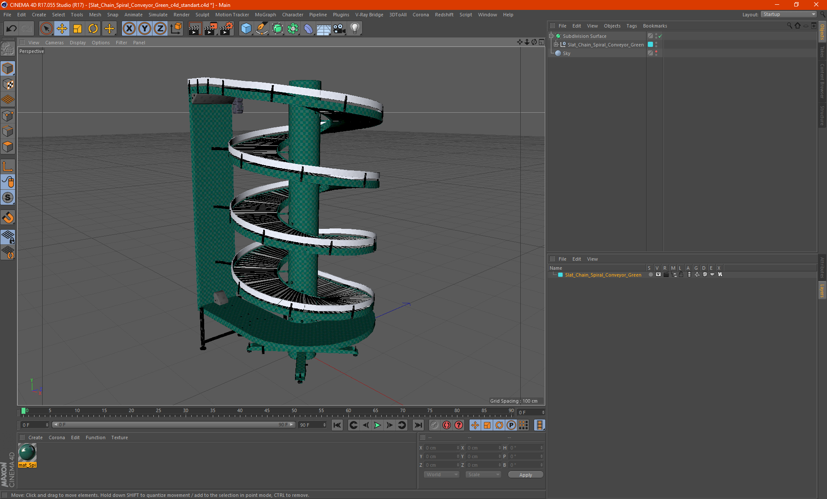The image size is (827, 499).
Task: Open the MoGraph menu
Action: pos(265,15)
